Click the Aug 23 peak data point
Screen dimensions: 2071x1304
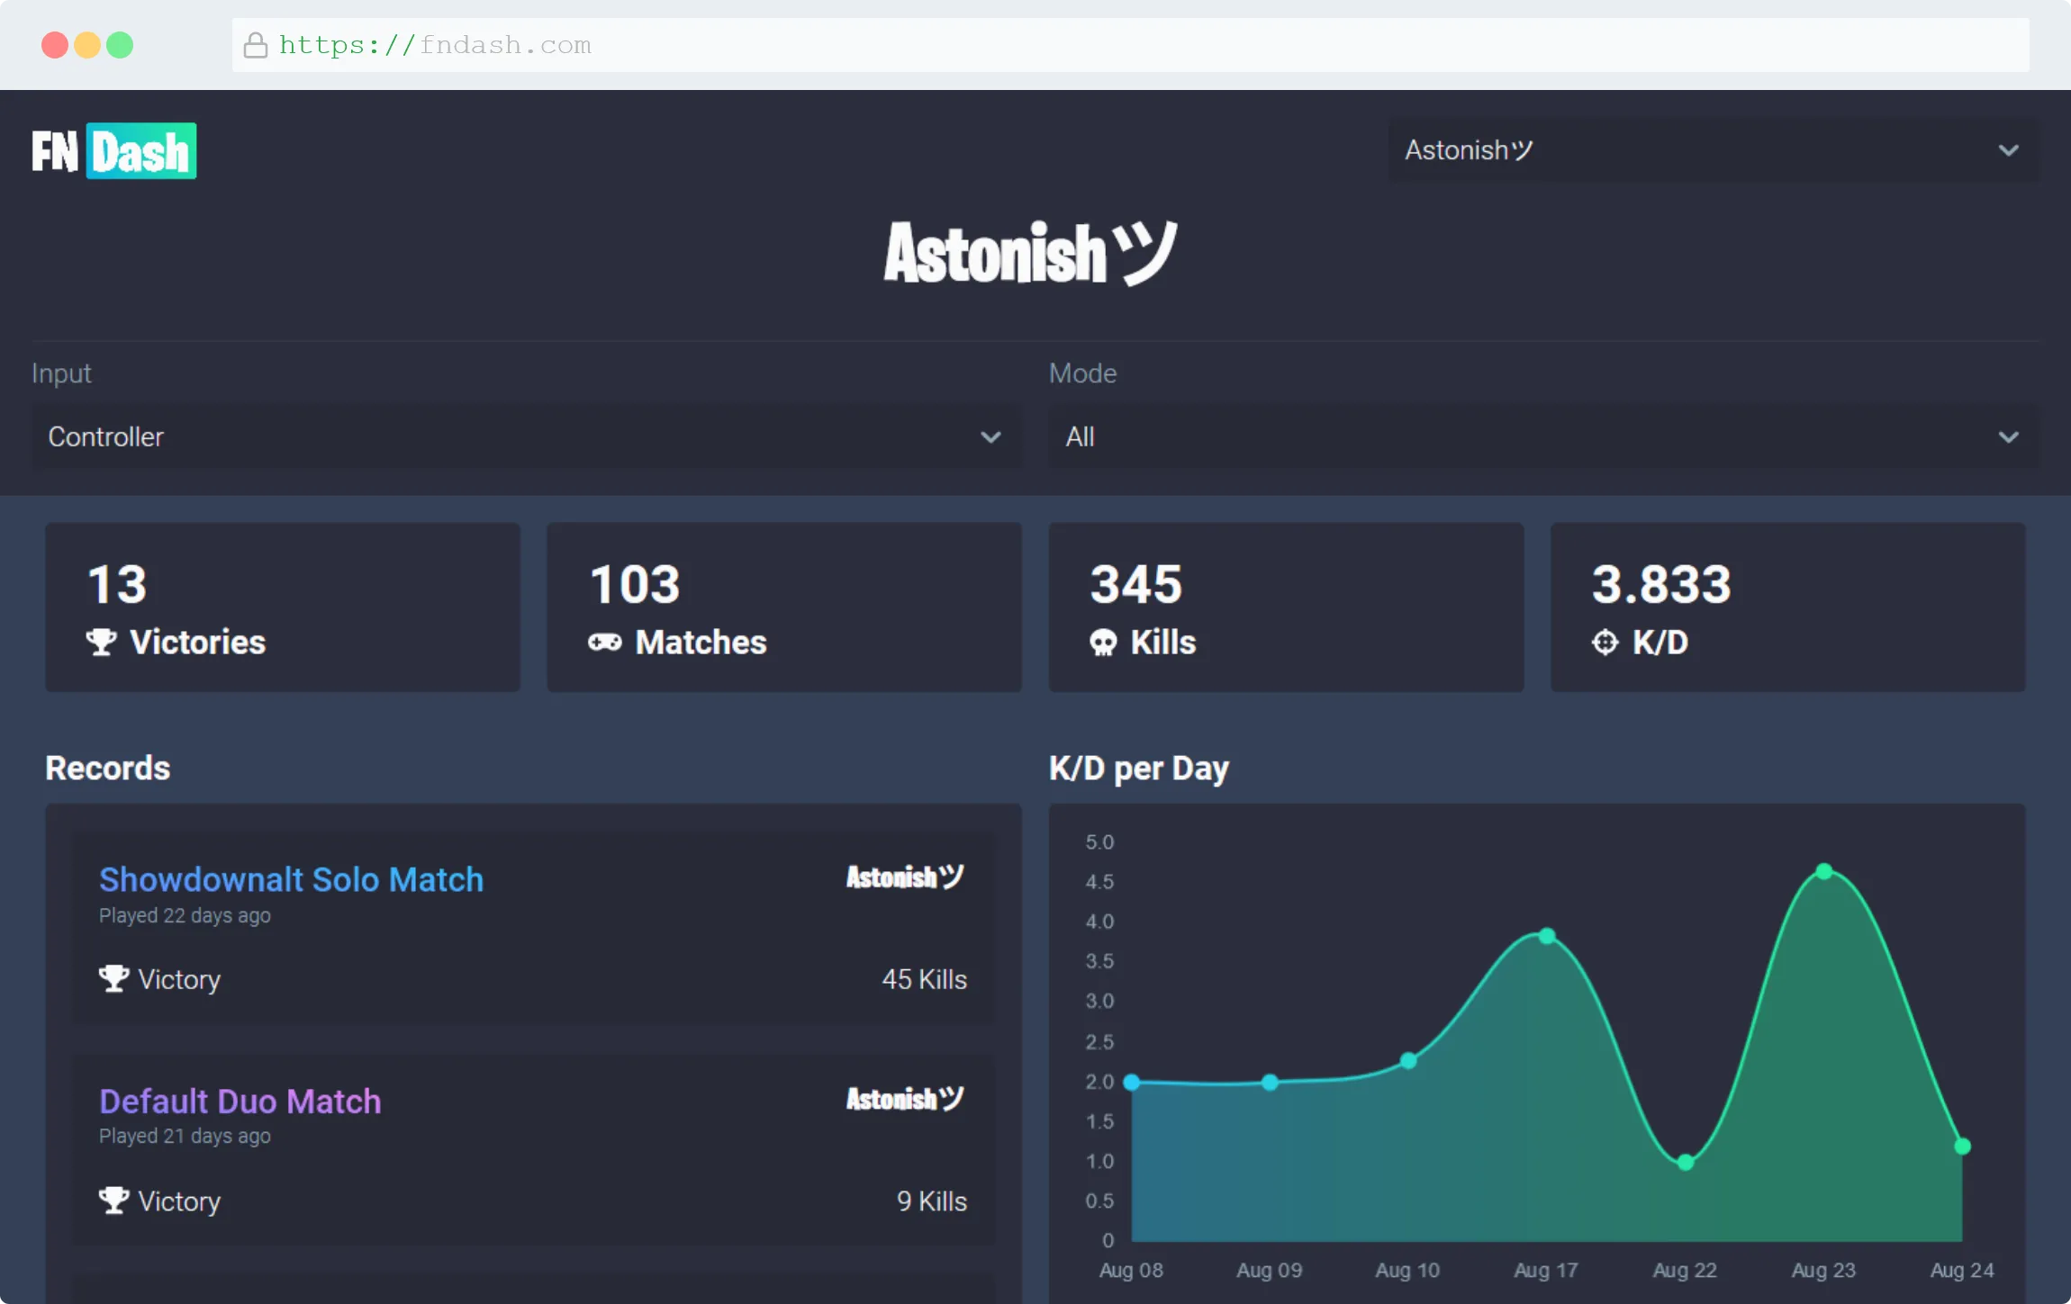coord(1824,871)
